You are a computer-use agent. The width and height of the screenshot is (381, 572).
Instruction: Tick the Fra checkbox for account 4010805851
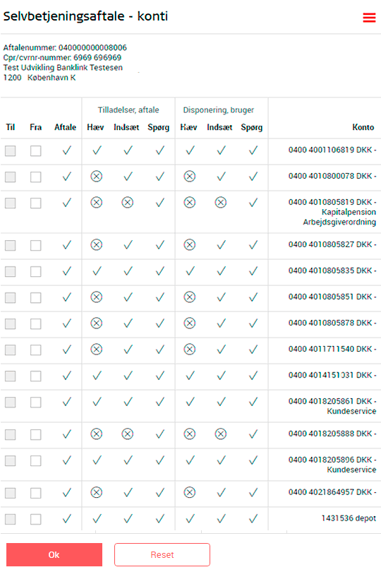tap(36, 298)
